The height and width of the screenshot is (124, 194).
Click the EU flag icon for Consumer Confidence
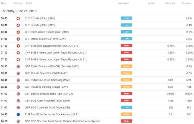coord(18,115)
